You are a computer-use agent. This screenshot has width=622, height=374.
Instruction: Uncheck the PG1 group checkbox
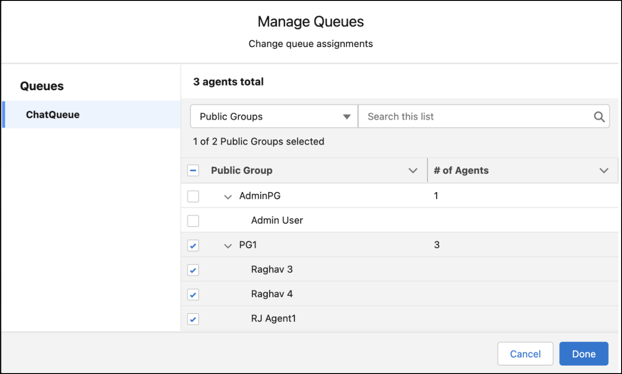[x=193, y=245]
